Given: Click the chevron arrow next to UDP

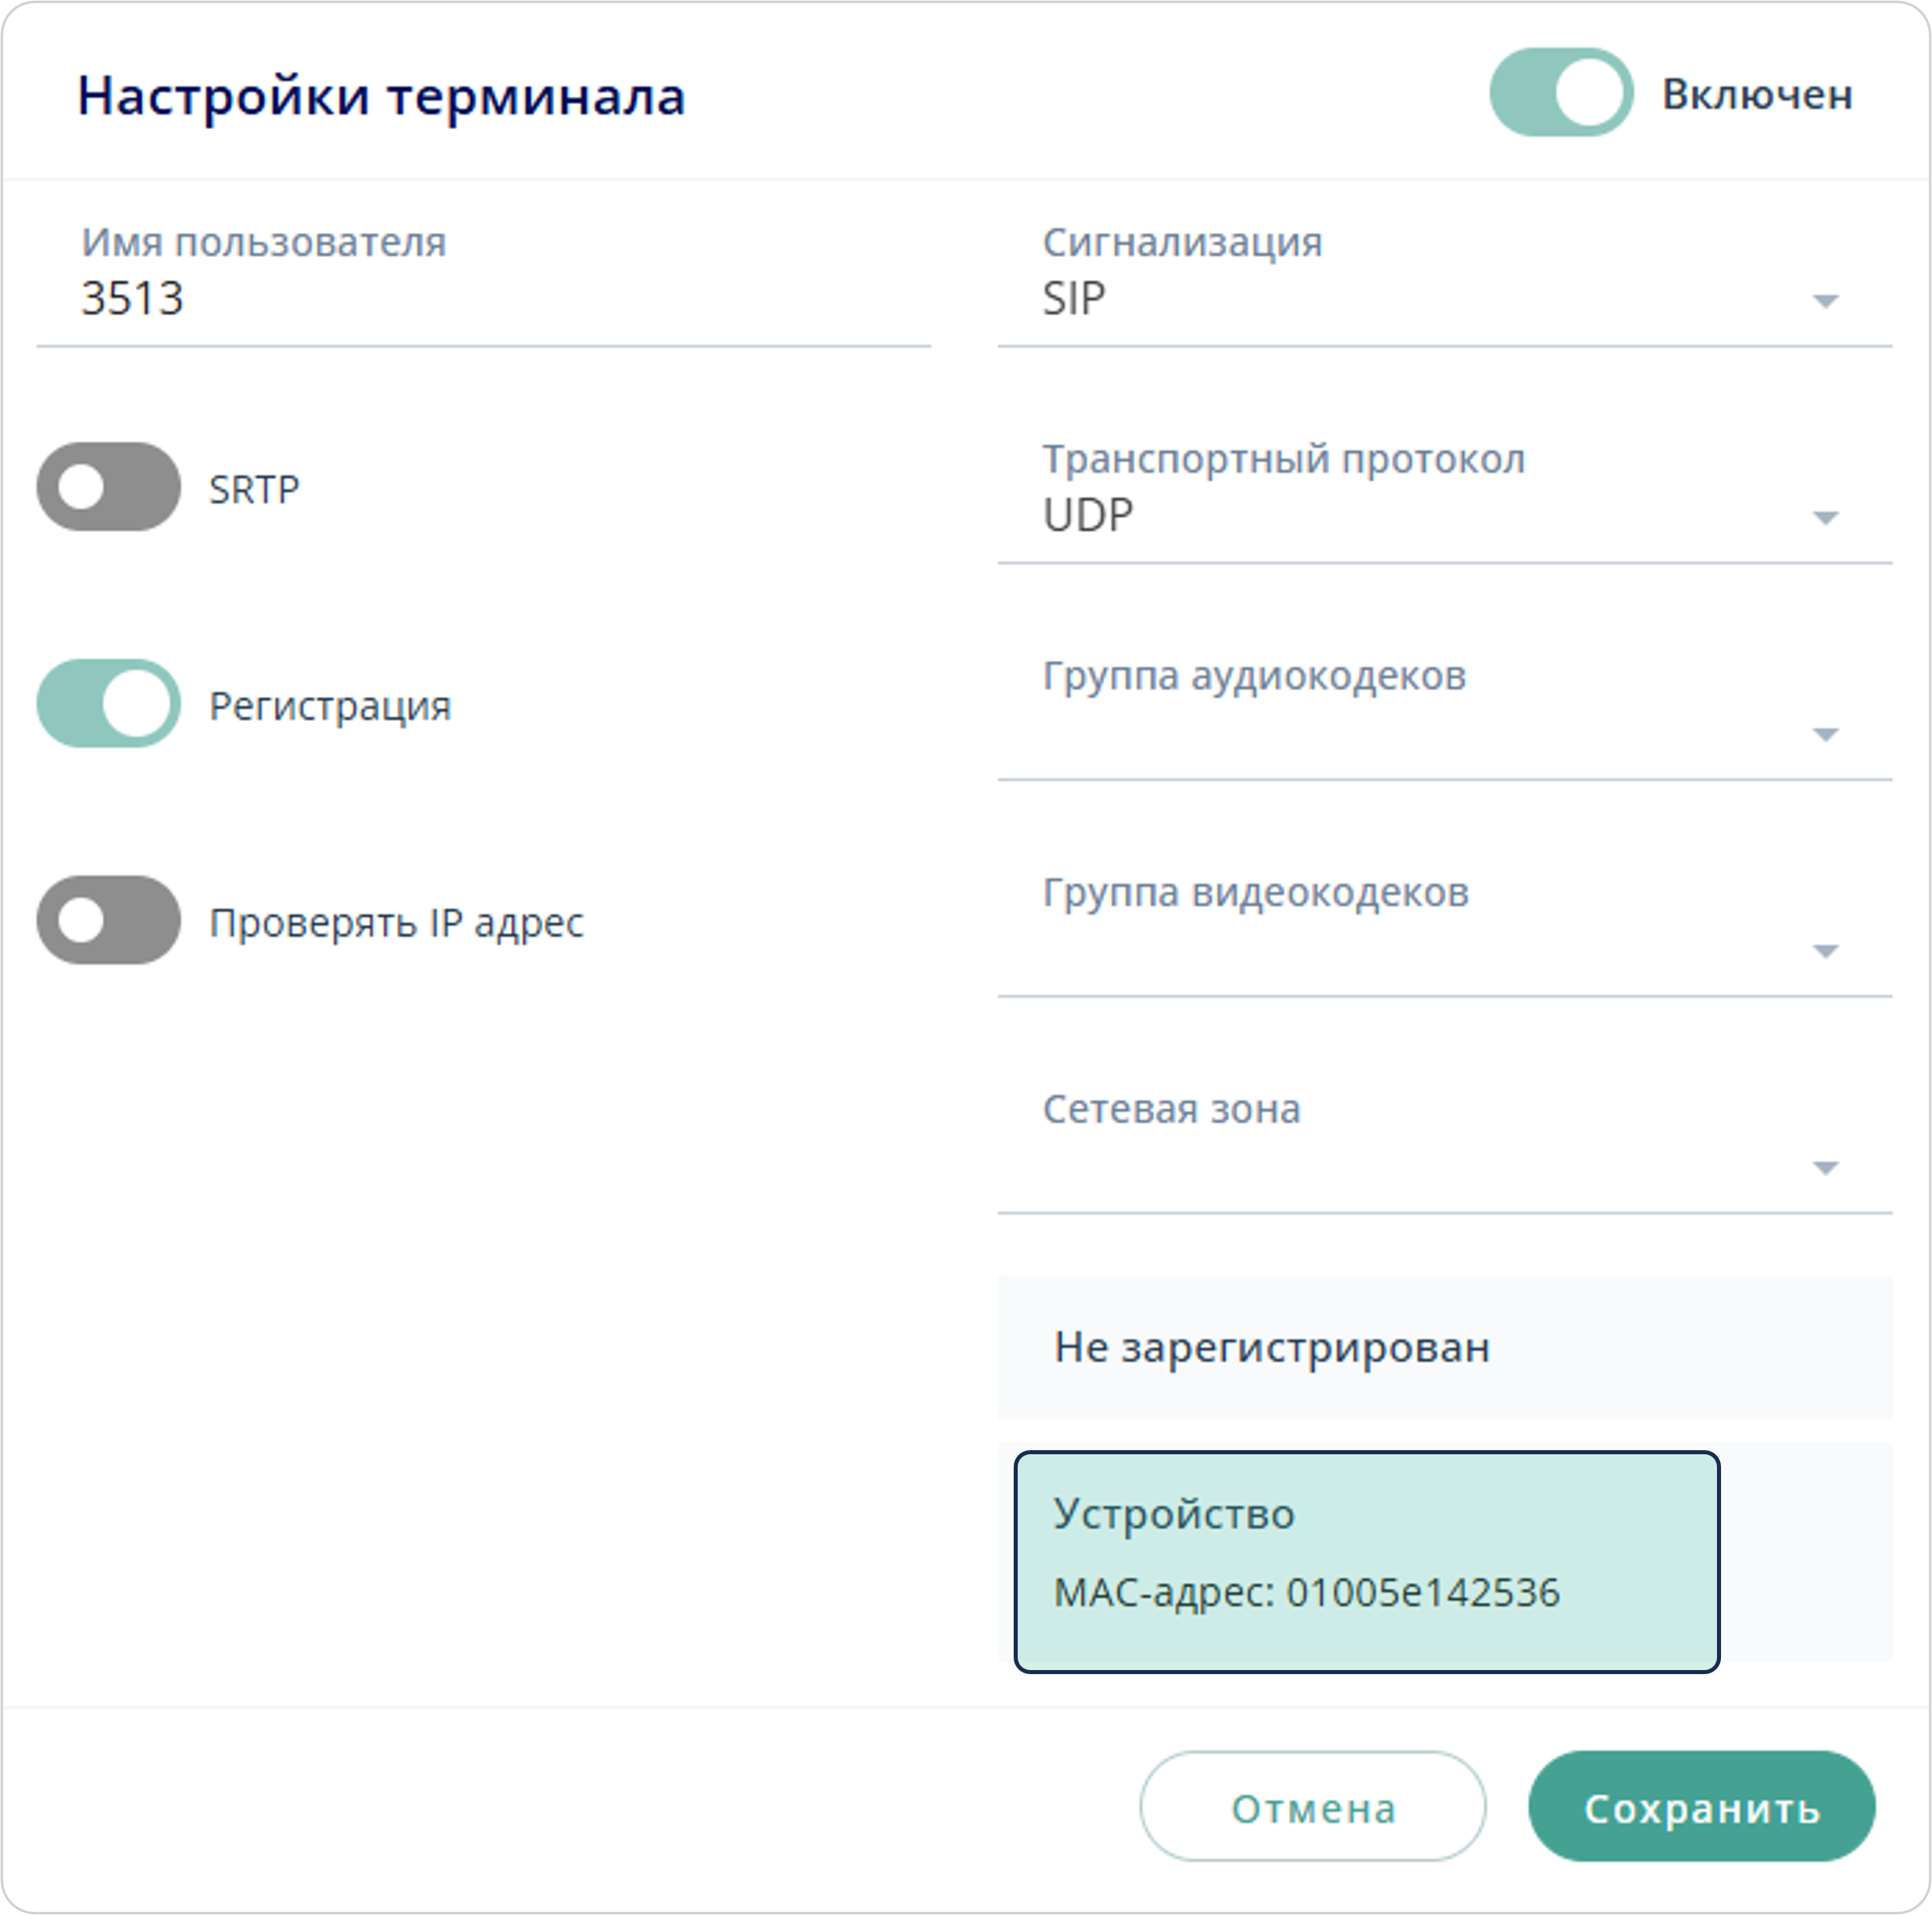Looking at the screenshot, I should click(1827, 518).
